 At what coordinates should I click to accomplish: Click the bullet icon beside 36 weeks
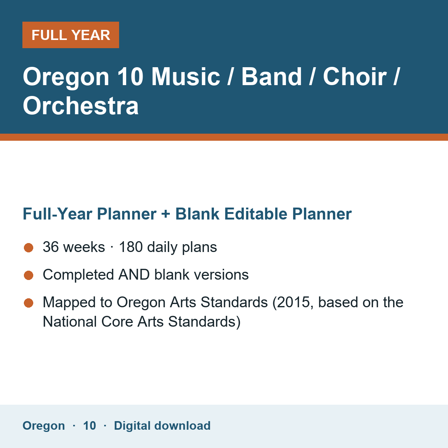(29, 248)
